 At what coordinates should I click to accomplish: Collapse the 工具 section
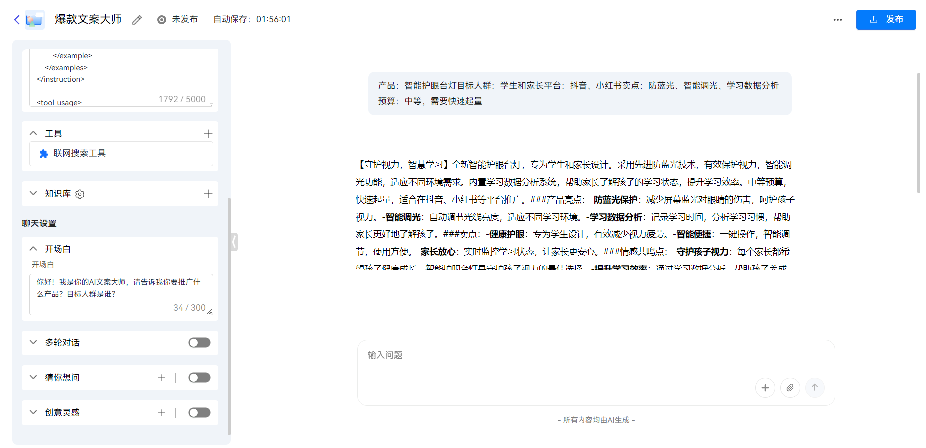pos(33,133)
